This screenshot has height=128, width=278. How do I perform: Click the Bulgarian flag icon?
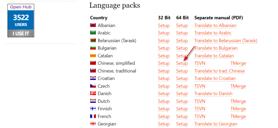[x=93, y=48]
